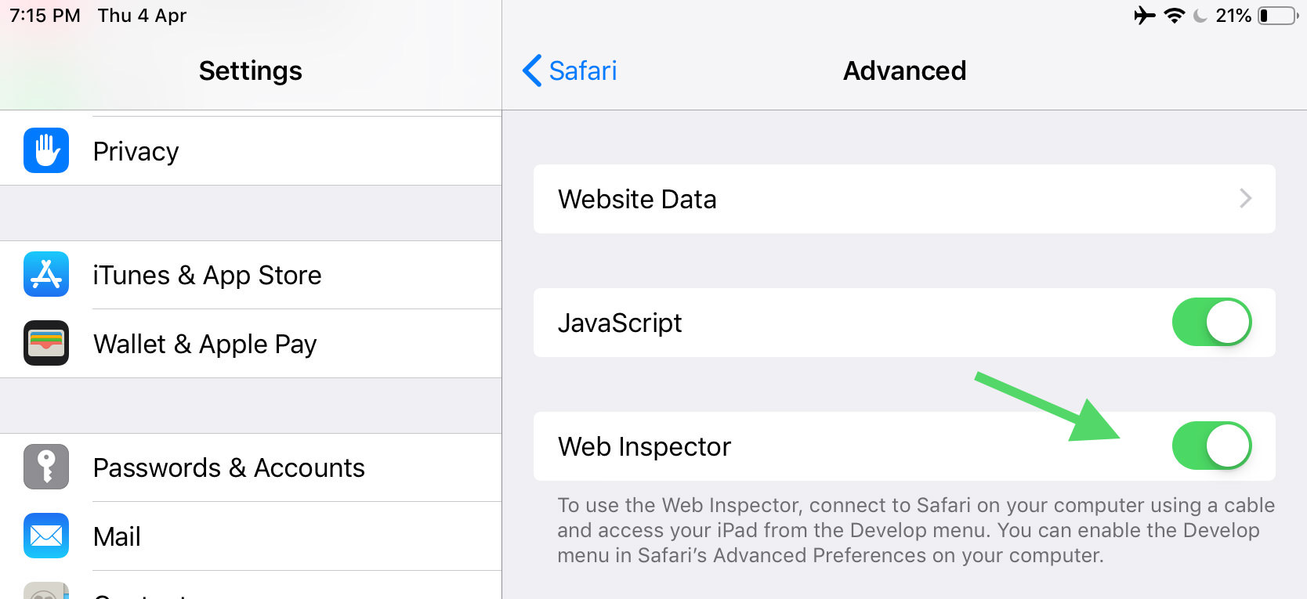Tap the airplane mode status icon
1307x599 pixels.
click(x=1145, y=16)
